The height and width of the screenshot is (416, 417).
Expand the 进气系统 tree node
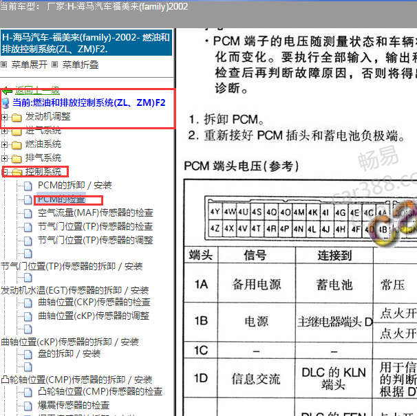point(4,131)
